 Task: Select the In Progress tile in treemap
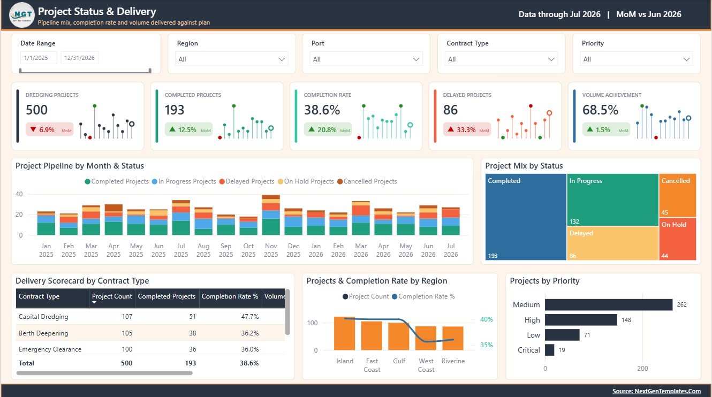pos(612,199)
